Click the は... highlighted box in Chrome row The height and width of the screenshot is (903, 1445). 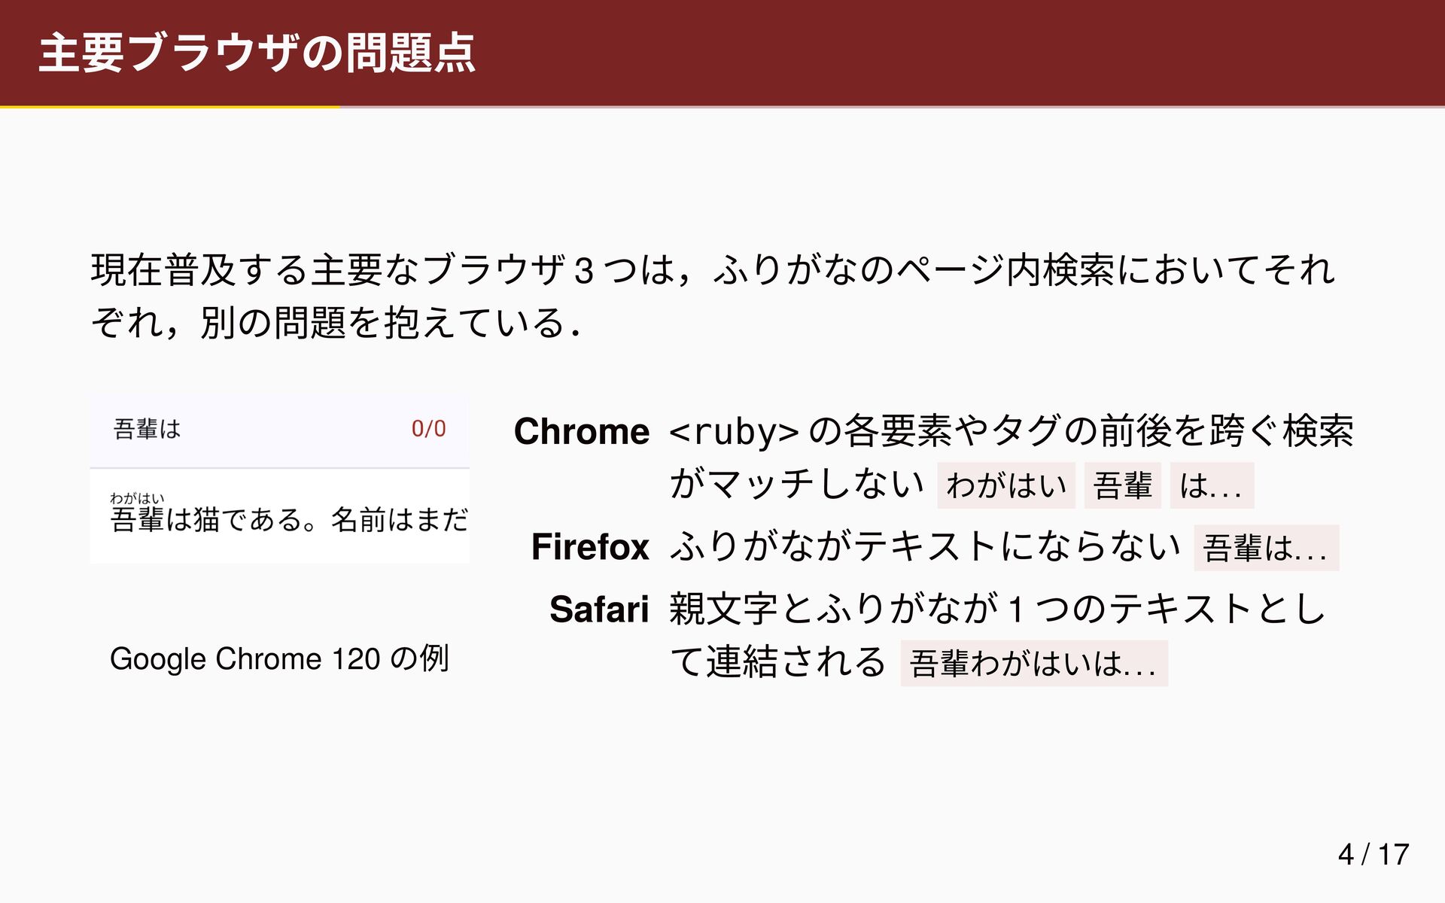click(1212, 485)
